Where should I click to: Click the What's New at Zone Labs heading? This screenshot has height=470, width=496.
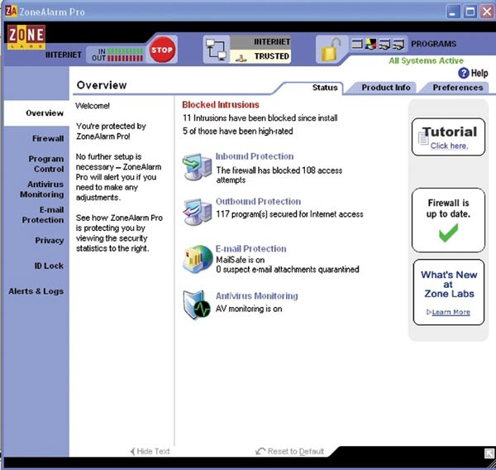pos(449,284)
